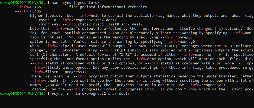The image size is (254, 108).
Task: Click the example 'rsync -a --info=progress2 src/ dest/'
Action: [78, 20]
